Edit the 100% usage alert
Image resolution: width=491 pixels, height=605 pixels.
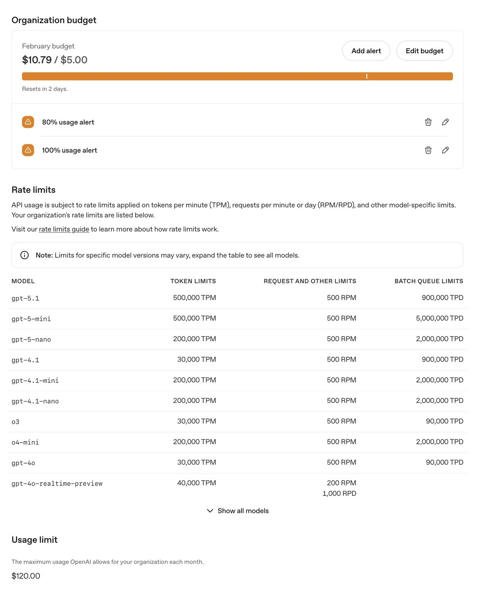click(445, 150)
